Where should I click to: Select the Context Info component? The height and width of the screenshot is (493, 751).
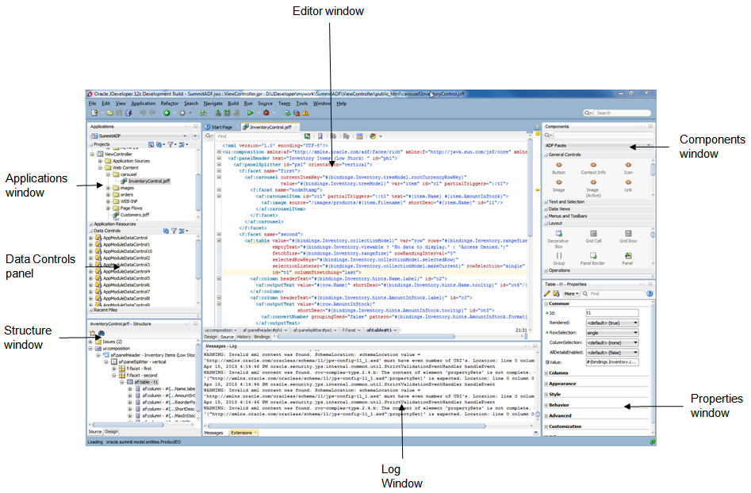point(593,168)
